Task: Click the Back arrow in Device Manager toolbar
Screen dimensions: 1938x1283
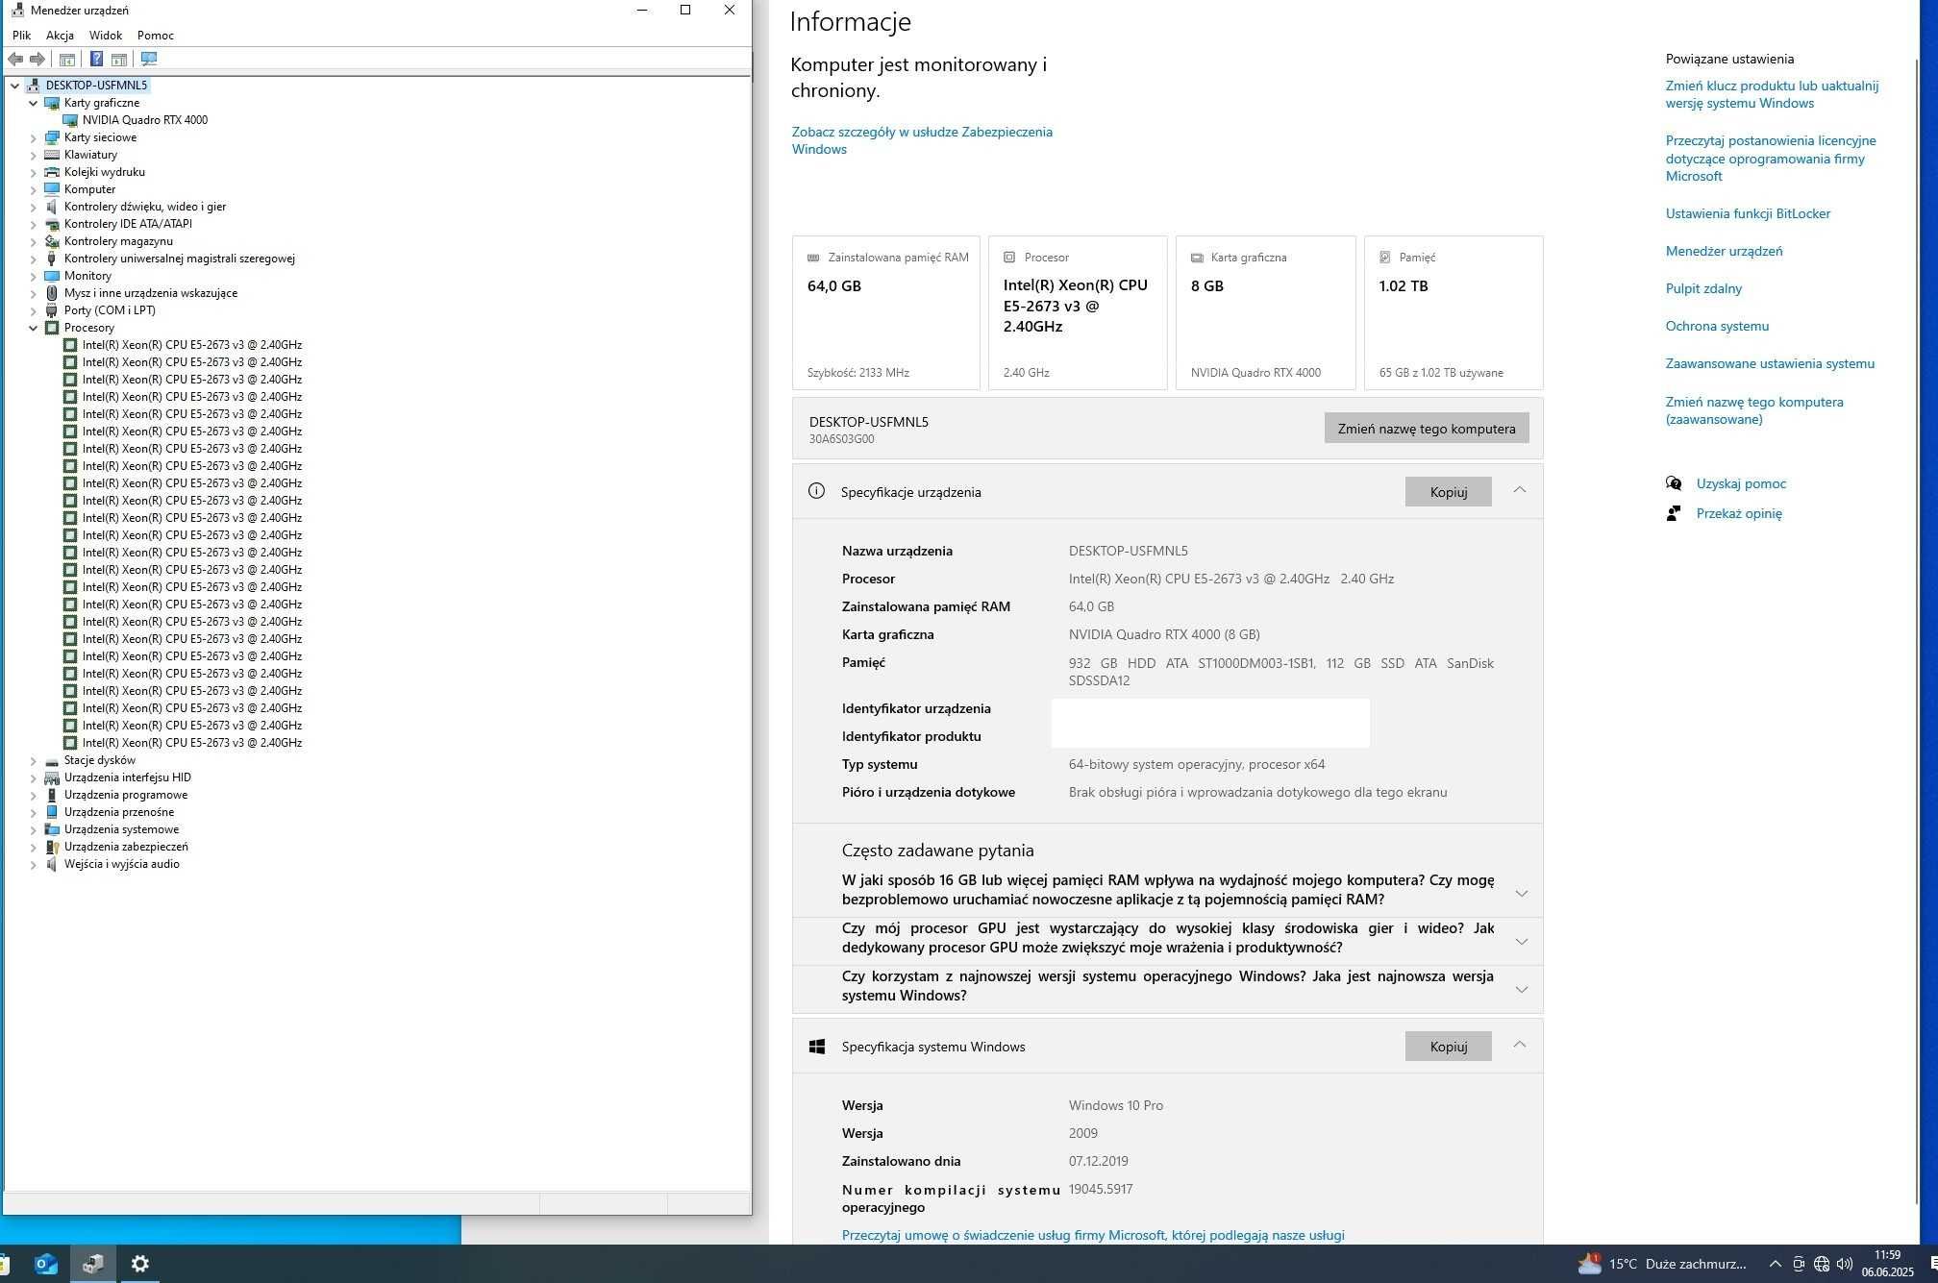Action: coord(15,60)
